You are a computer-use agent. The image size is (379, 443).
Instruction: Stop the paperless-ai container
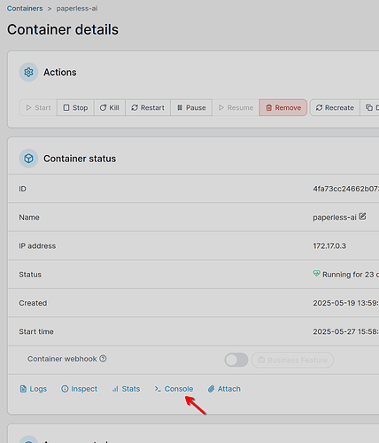75,107
